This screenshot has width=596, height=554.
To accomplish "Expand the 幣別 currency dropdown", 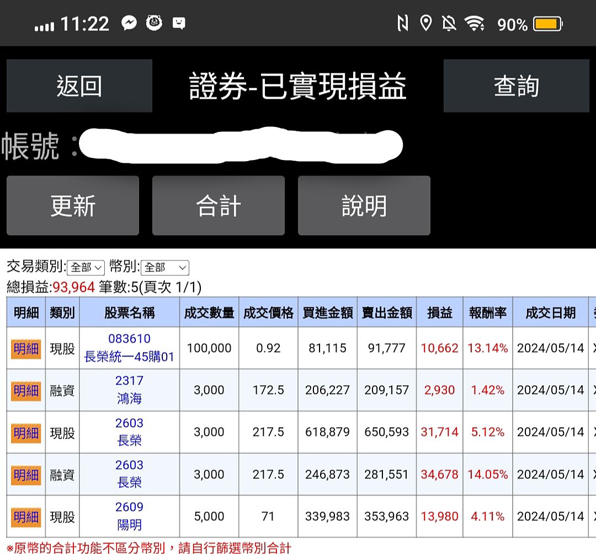I will click(165, 268).
